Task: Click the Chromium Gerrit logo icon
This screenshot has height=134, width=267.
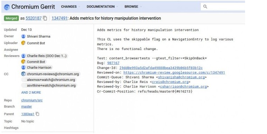Action: point(7,7)
